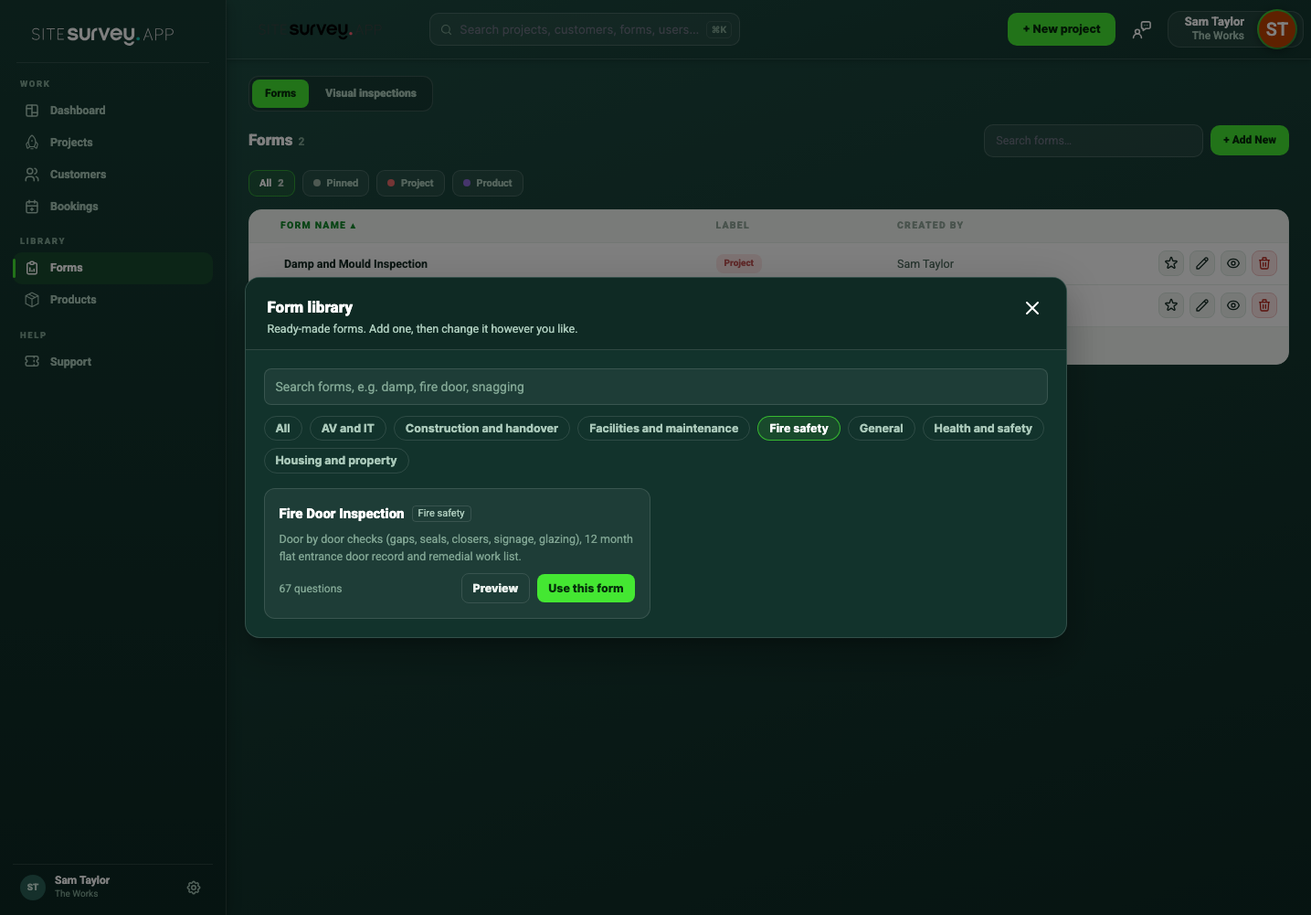Go to Projects in the sidebar
This screenshot has height=915, width=1311.
point(112,143)
